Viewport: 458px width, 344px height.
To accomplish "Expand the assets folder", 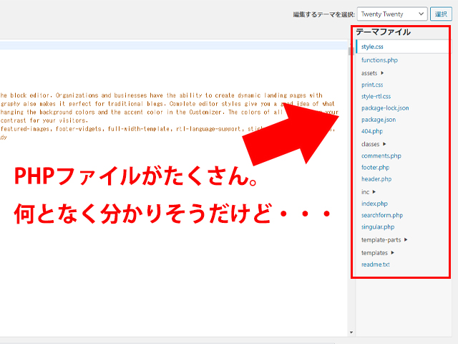I will [372, 73].
